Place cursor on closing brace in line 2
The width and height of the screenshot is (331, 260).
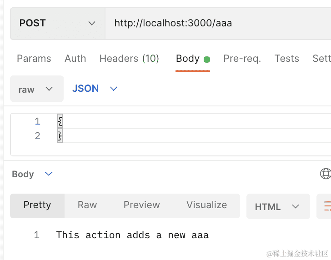point(60,136)
